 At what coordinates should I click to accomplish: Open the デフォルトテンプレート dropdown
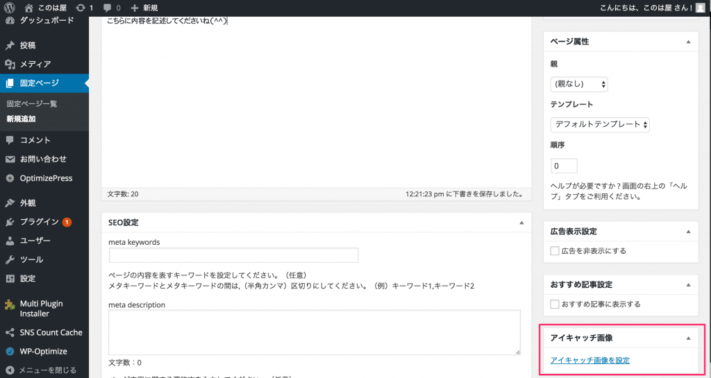(600, 124)
